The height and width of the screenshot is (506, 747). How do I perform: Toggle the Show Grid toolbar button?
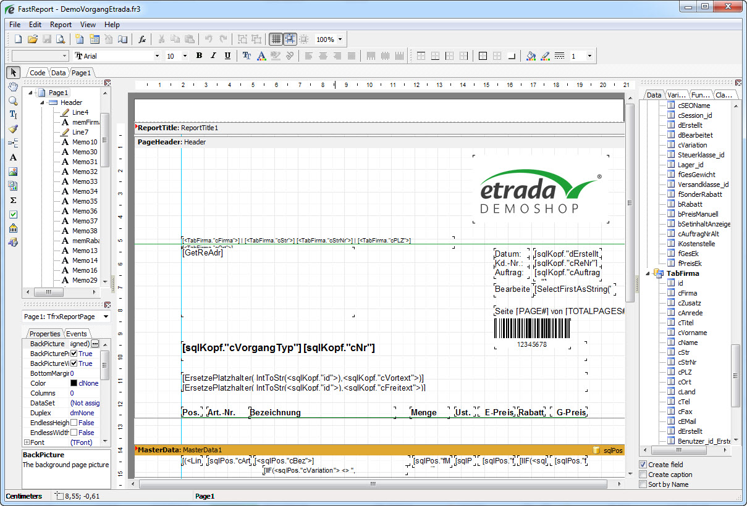coord(276,39)
